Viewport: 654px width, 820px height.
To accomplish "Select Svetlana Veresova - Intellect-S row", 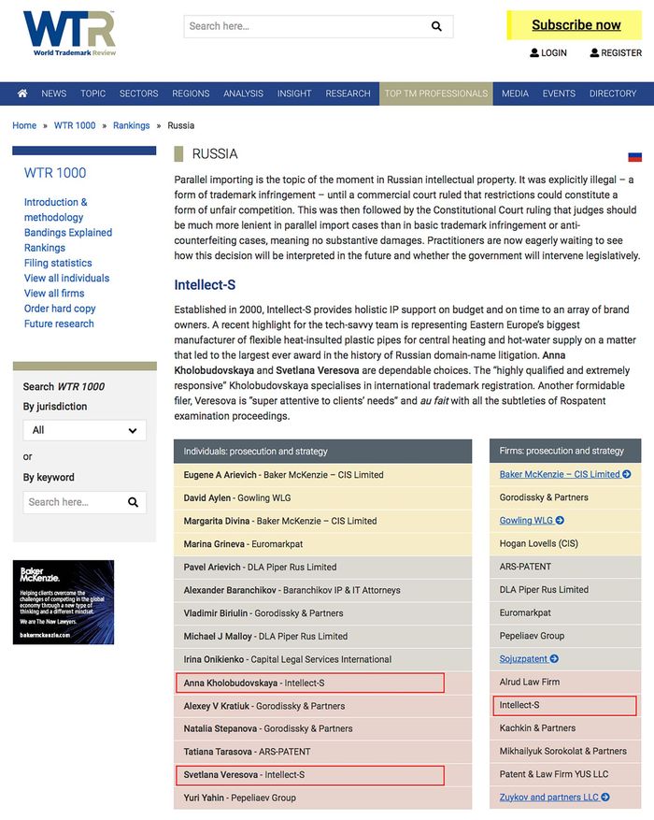I will point(323,774).
